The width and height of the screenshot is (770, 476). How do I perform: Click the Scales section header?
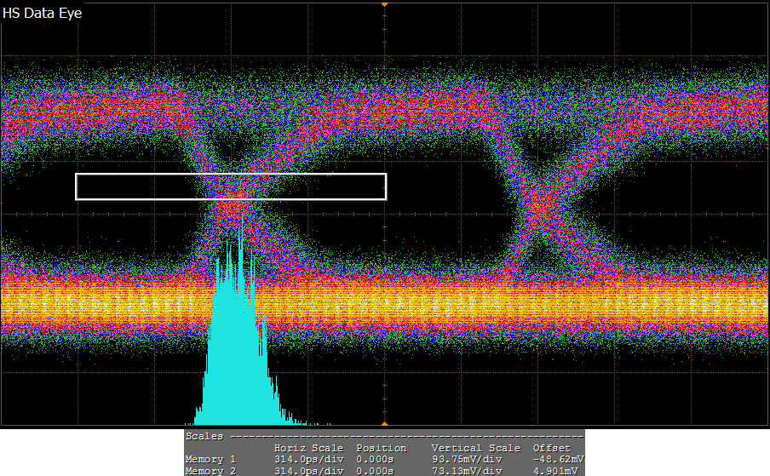point(204,436)
